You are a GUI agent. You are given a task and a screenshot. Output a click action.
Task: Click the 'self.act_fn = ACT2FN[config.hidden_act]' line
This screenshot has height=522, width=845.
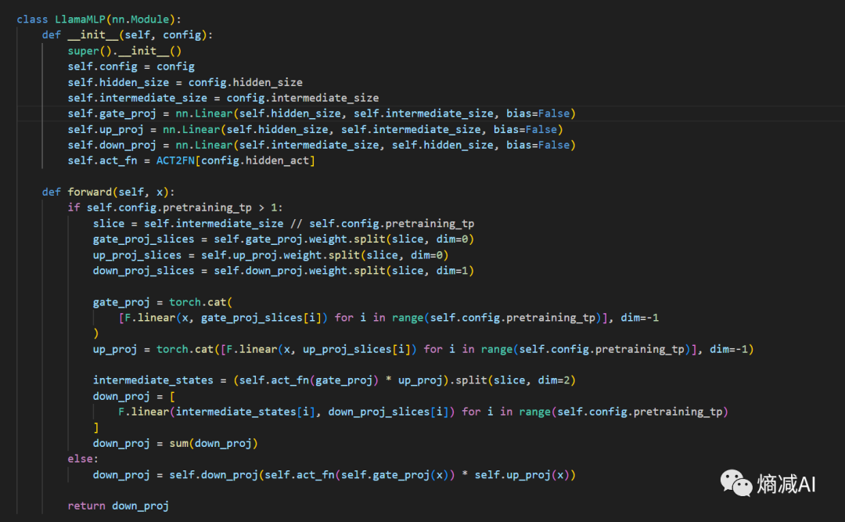tap(192, 160)
